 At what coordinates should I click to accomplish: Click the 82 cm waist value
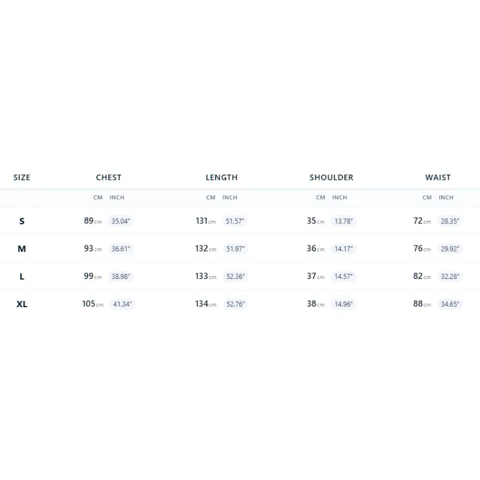point(422,276)
